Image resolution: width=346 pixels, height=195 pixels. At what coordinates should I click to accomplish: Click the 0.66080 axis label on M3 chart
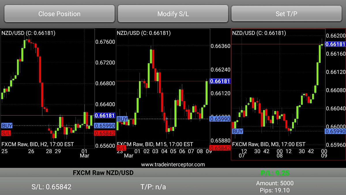point(336,90)
